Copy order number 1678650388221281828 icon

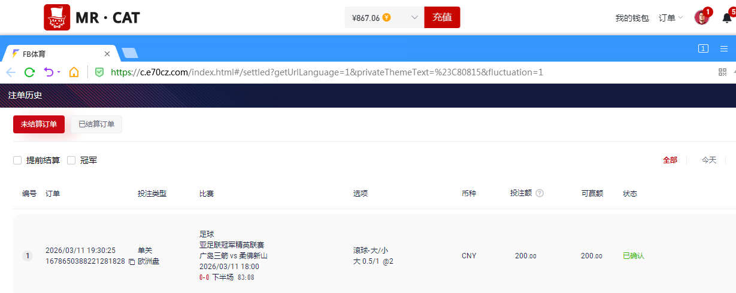132,262
